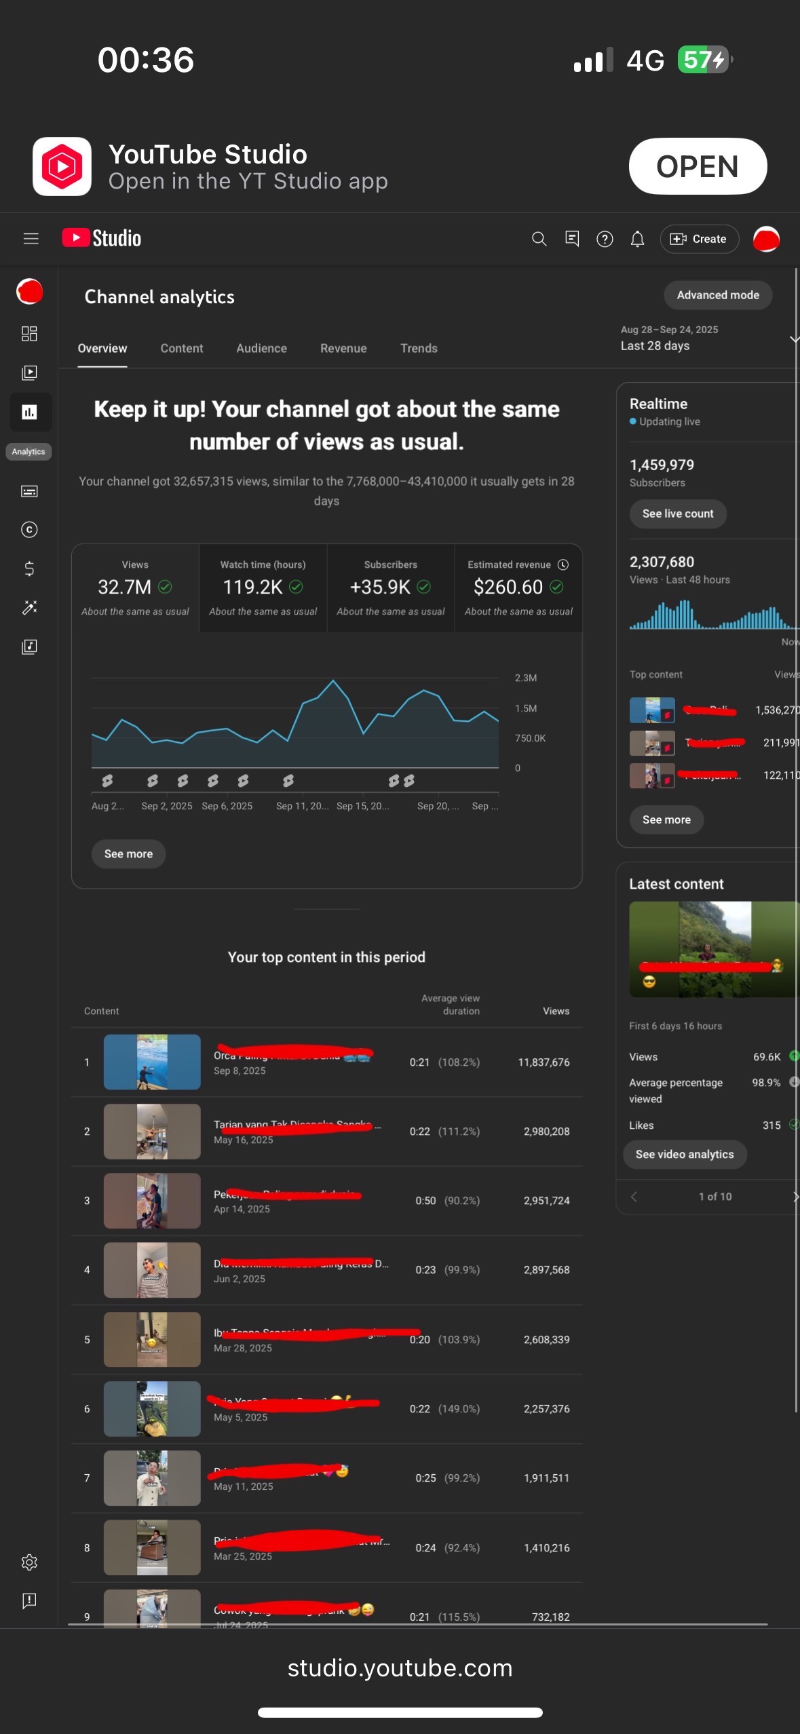Viewport: 800px width, 1734px height.
Task: Open the help question mark icon
Action: pyautogui.click(x=605, y=239)
